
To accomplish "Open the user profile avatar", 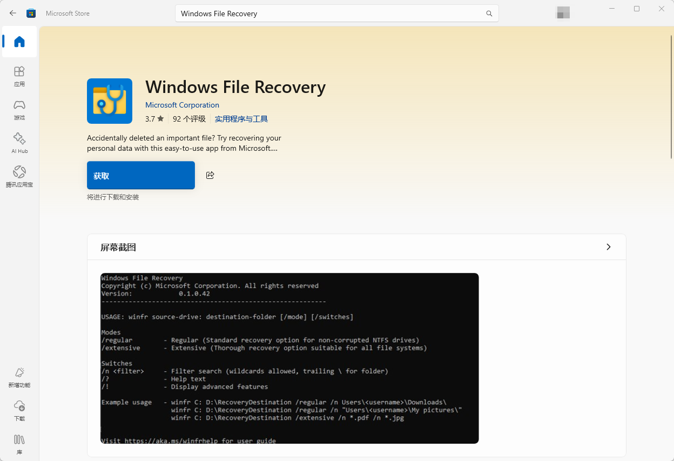I will 563,13.
